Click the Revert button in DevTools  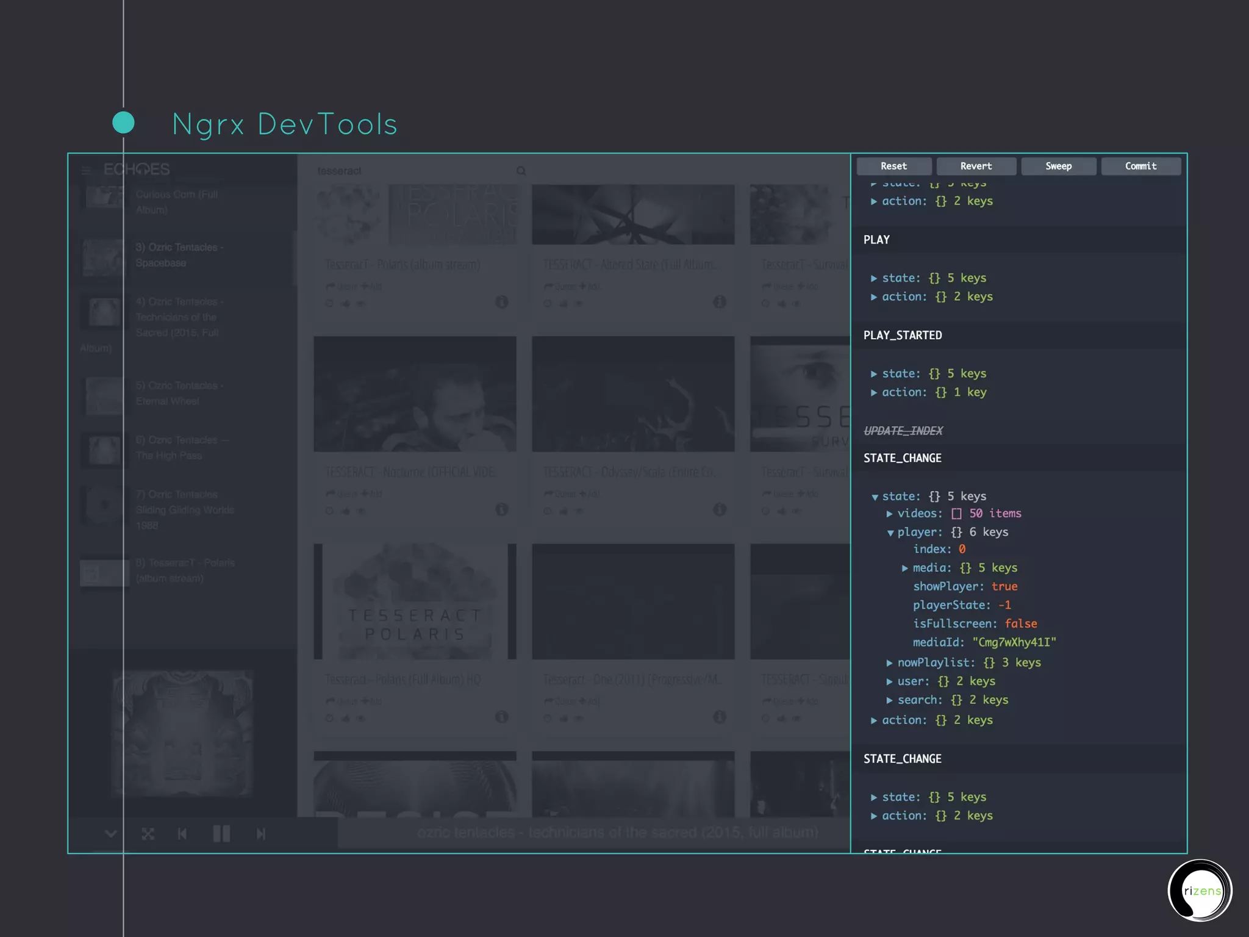(x=976, y=166)
